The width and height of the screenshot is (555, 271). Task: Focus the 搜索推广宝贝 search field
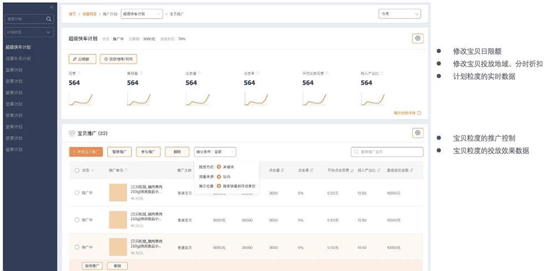coord(390,151)
